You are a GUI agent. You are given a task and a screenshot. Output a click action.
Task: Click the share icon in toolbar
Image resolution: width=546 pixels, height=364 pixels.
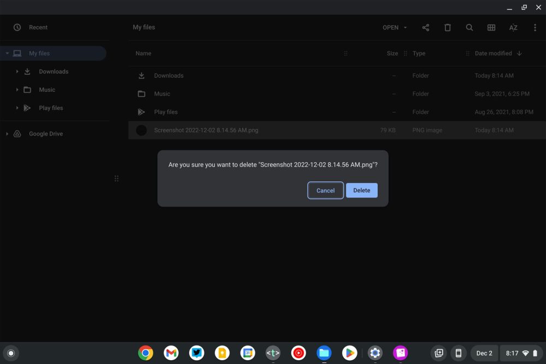426,27
